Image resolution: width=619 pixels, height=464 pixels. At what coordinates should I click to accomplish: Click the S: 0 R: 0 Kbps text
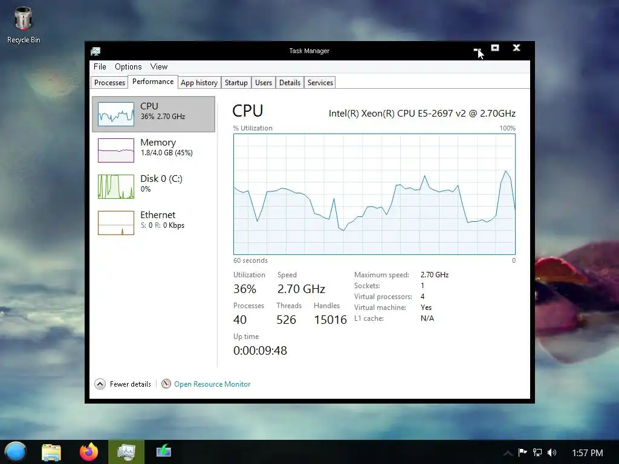[x=163, y=225]
